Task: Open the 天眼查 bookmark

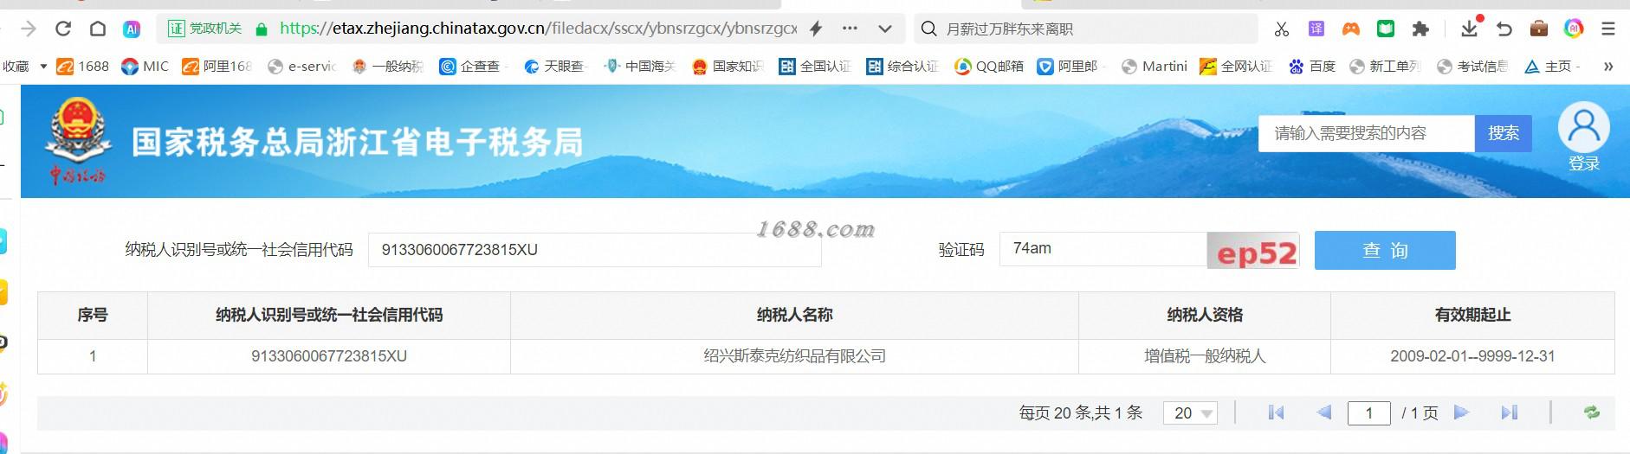Action: (555, 67)
